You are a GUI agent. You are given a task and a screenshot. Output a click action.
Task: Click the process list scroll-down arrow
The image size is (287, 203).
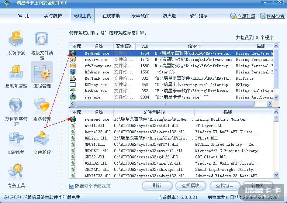pyautogui.click(x=276, y=97)
